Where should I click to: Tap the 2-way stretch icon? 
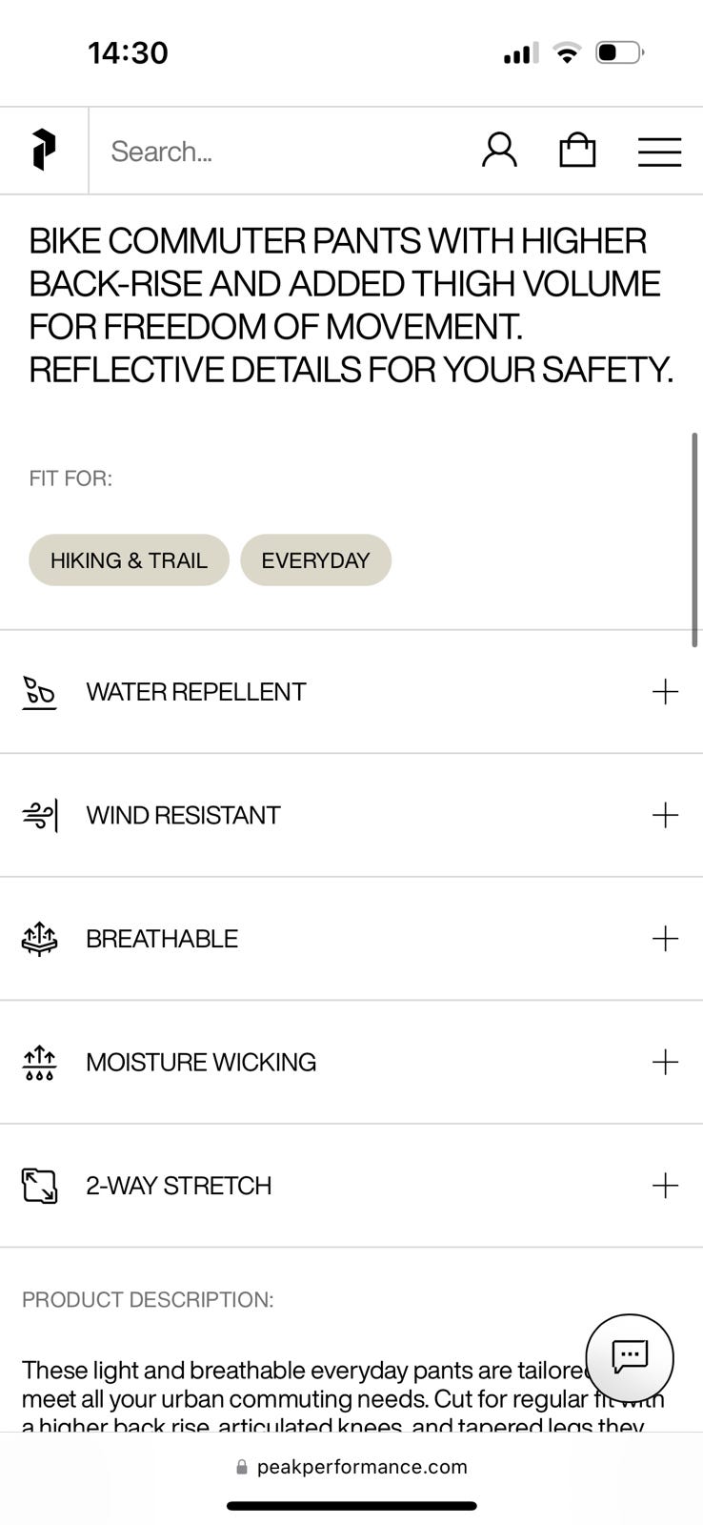pyautogui.click(x=40, y=1186)
